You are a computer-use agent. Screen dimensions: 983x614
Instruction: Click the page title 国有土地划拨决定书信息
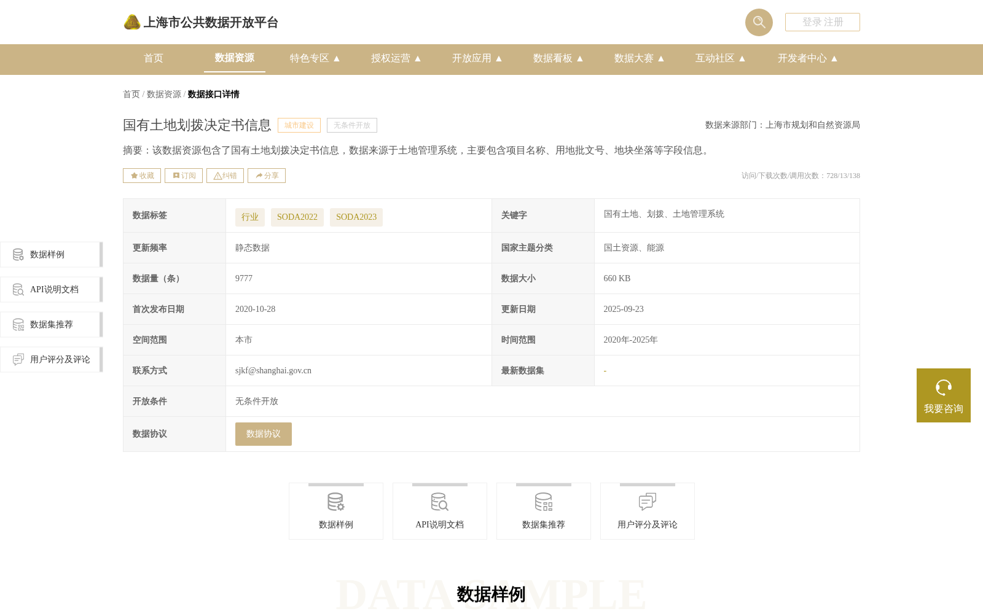(x=197, y=125)
